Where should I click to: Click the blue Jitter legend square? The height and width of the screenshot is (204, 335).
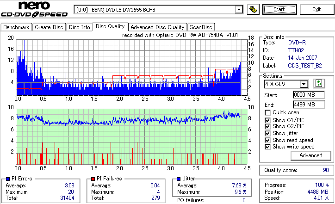click(179, 179)
